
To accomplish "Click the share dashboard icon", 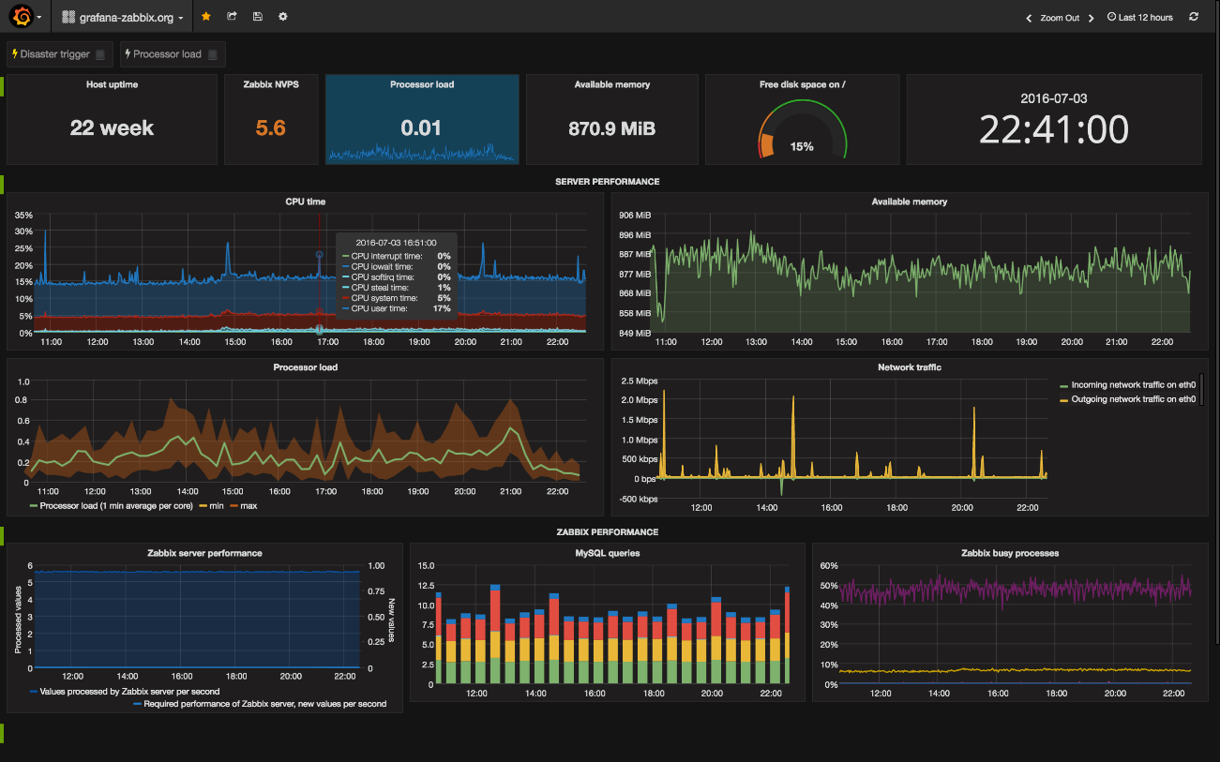I will click(x=232, y=17).
